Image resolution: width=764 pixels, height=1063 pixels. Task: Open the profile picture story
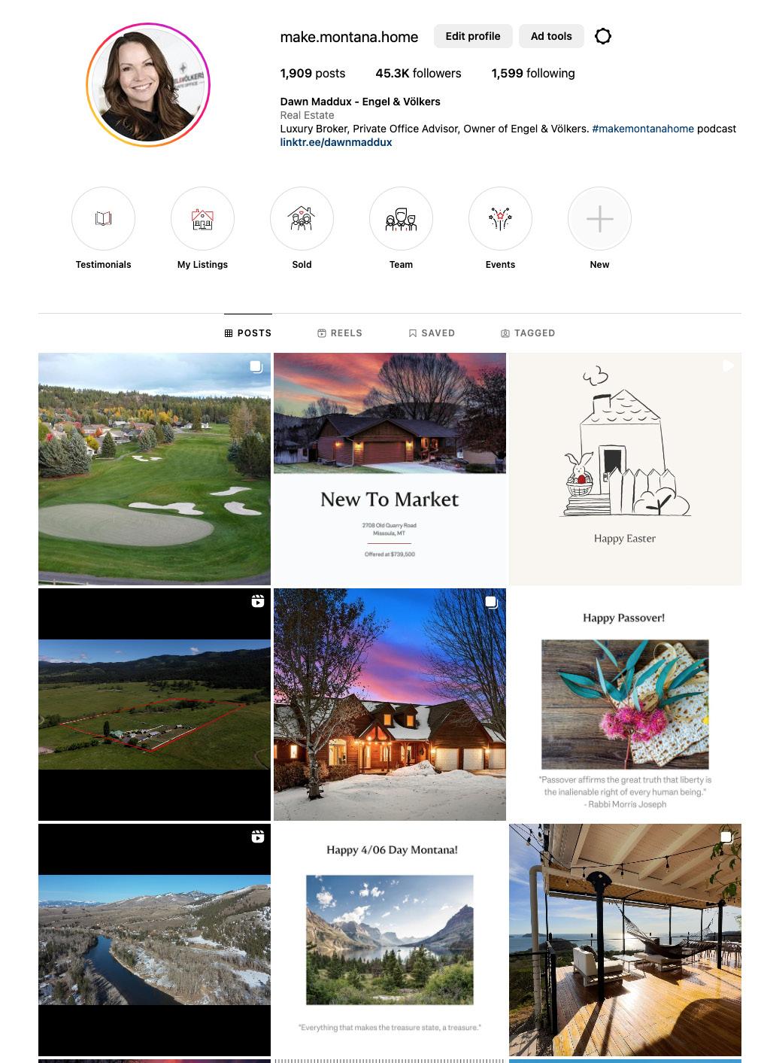148,85
